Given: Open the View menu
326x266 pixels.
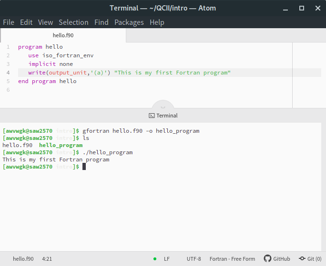Looking at the screenshot, I should pos(46,22).
